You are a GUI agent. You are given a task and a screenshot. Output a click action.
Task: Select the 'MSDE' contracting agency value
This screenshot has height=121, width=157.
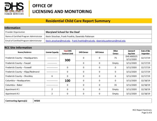point(37,101)
